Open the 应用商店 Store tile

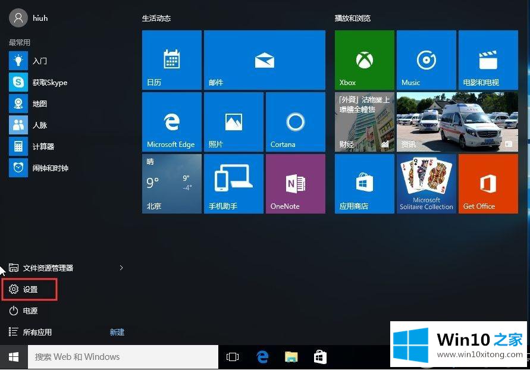coord(365,184)
